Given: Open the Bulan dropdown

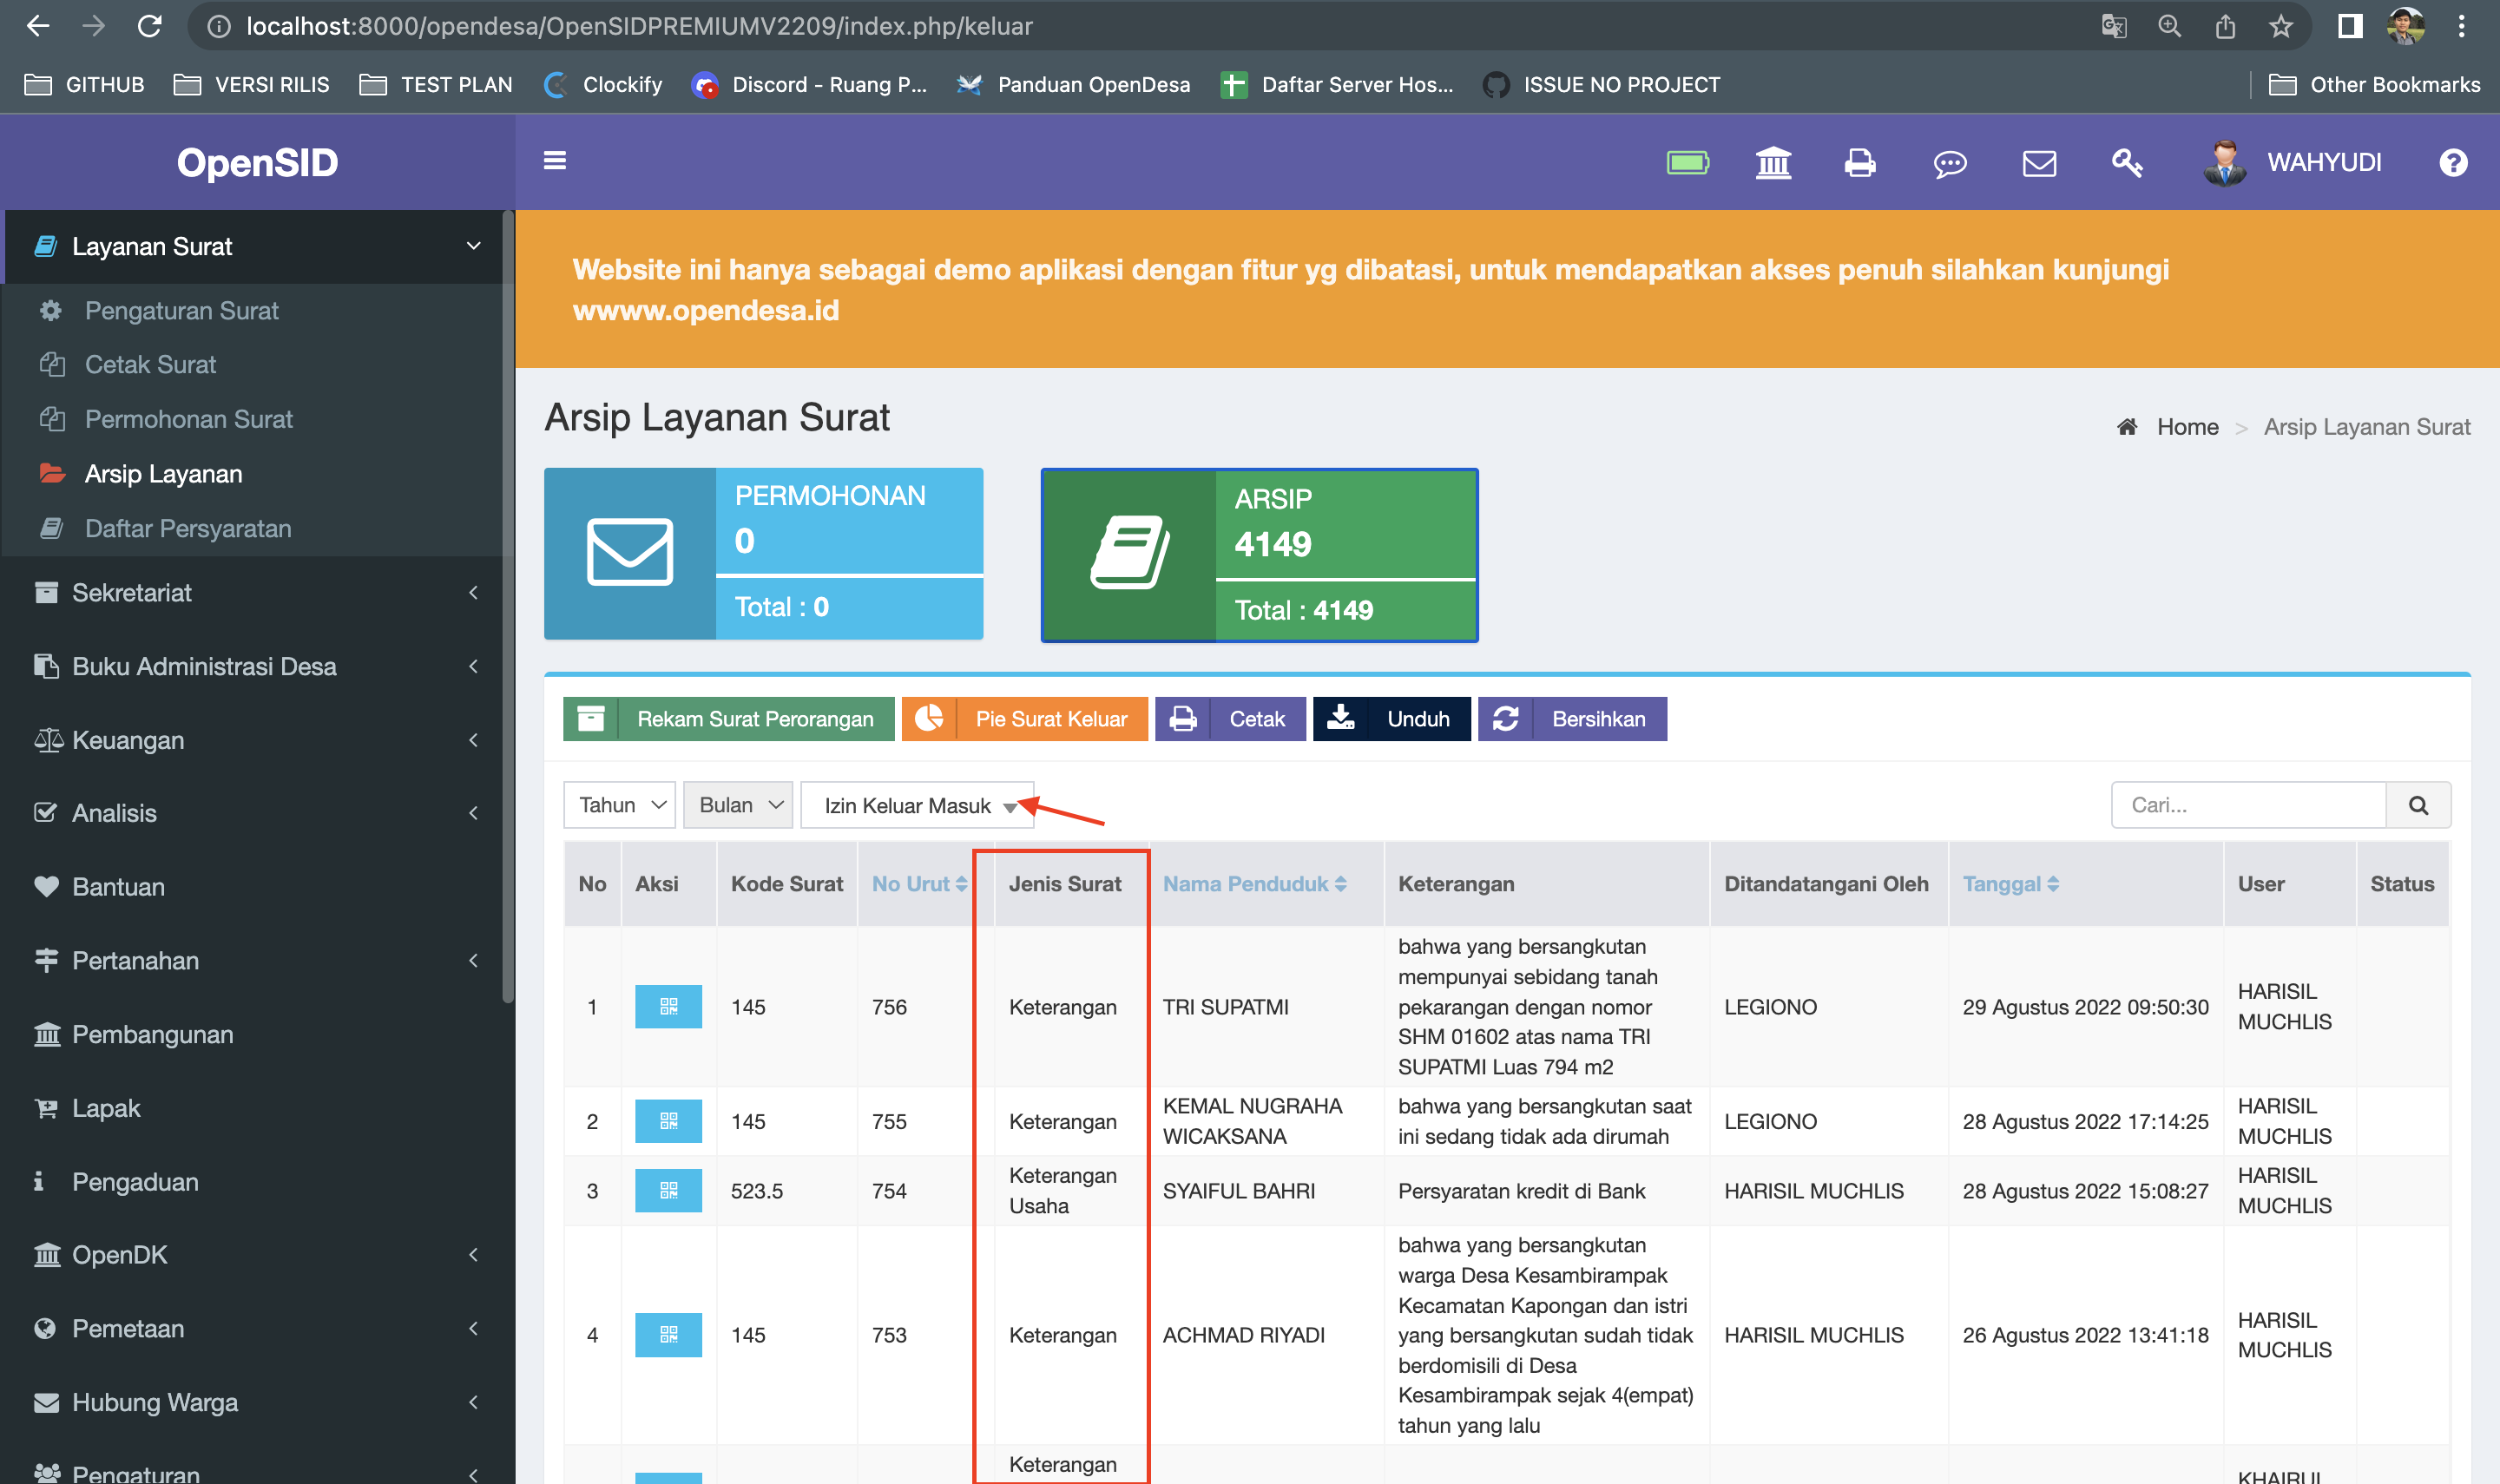Looking at the screenshot, I should pos(737,804).
